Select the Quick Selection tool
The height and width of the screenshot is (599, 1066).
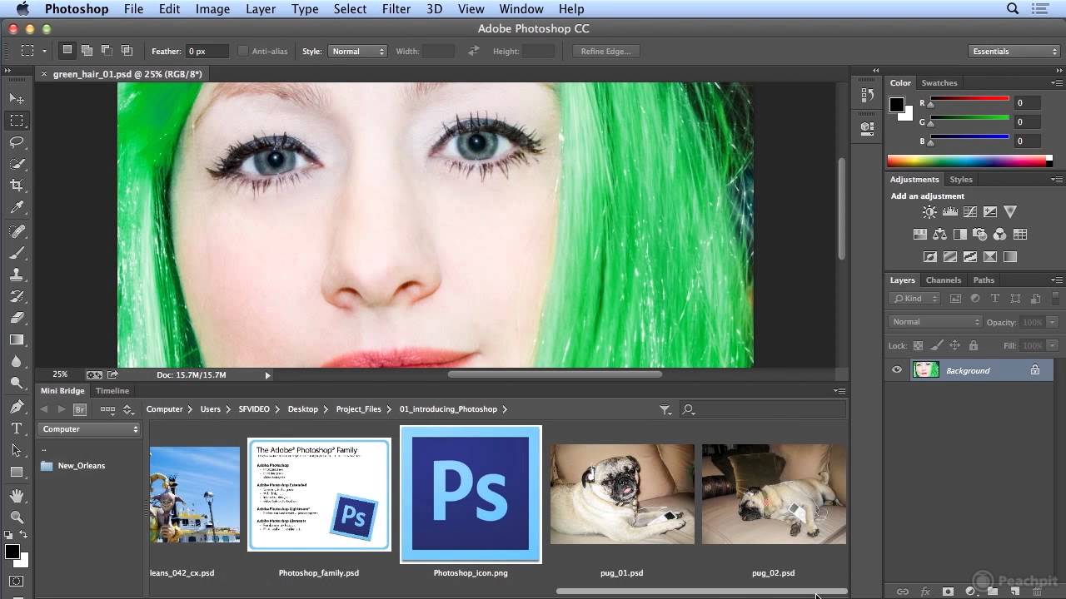pos(16,164)
